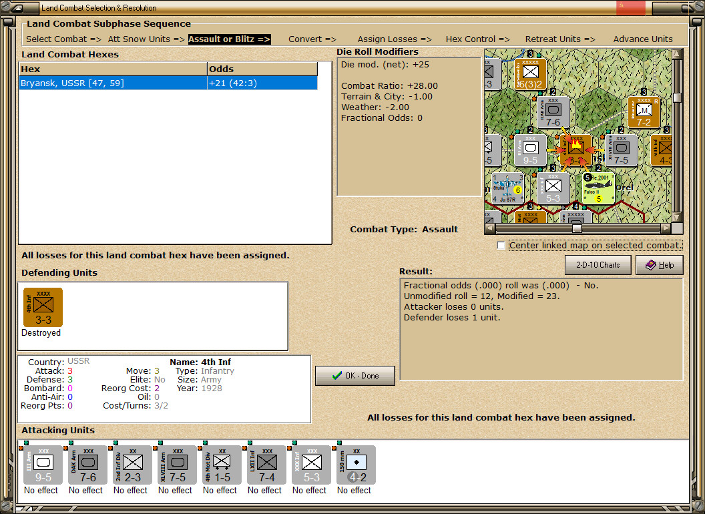Viewport: 705px width, 514px height.
Task: Click the map scroll up arrow
Action: 677,54
